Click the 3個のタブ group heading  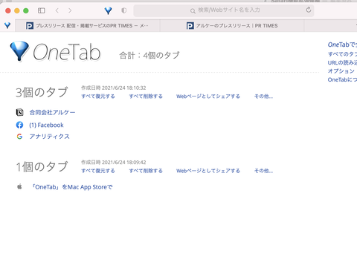tap(42, 92)
